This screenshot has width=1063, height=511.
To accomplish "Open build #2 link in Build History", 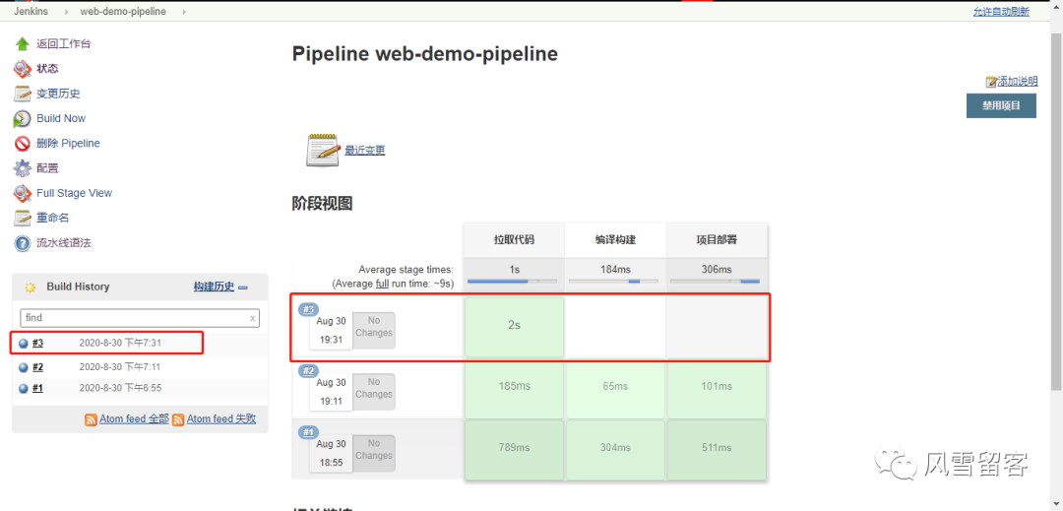I will [37, 367].
